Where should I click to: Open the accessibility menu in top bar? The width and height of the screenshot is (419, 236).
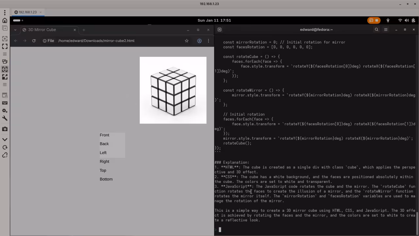388,20
